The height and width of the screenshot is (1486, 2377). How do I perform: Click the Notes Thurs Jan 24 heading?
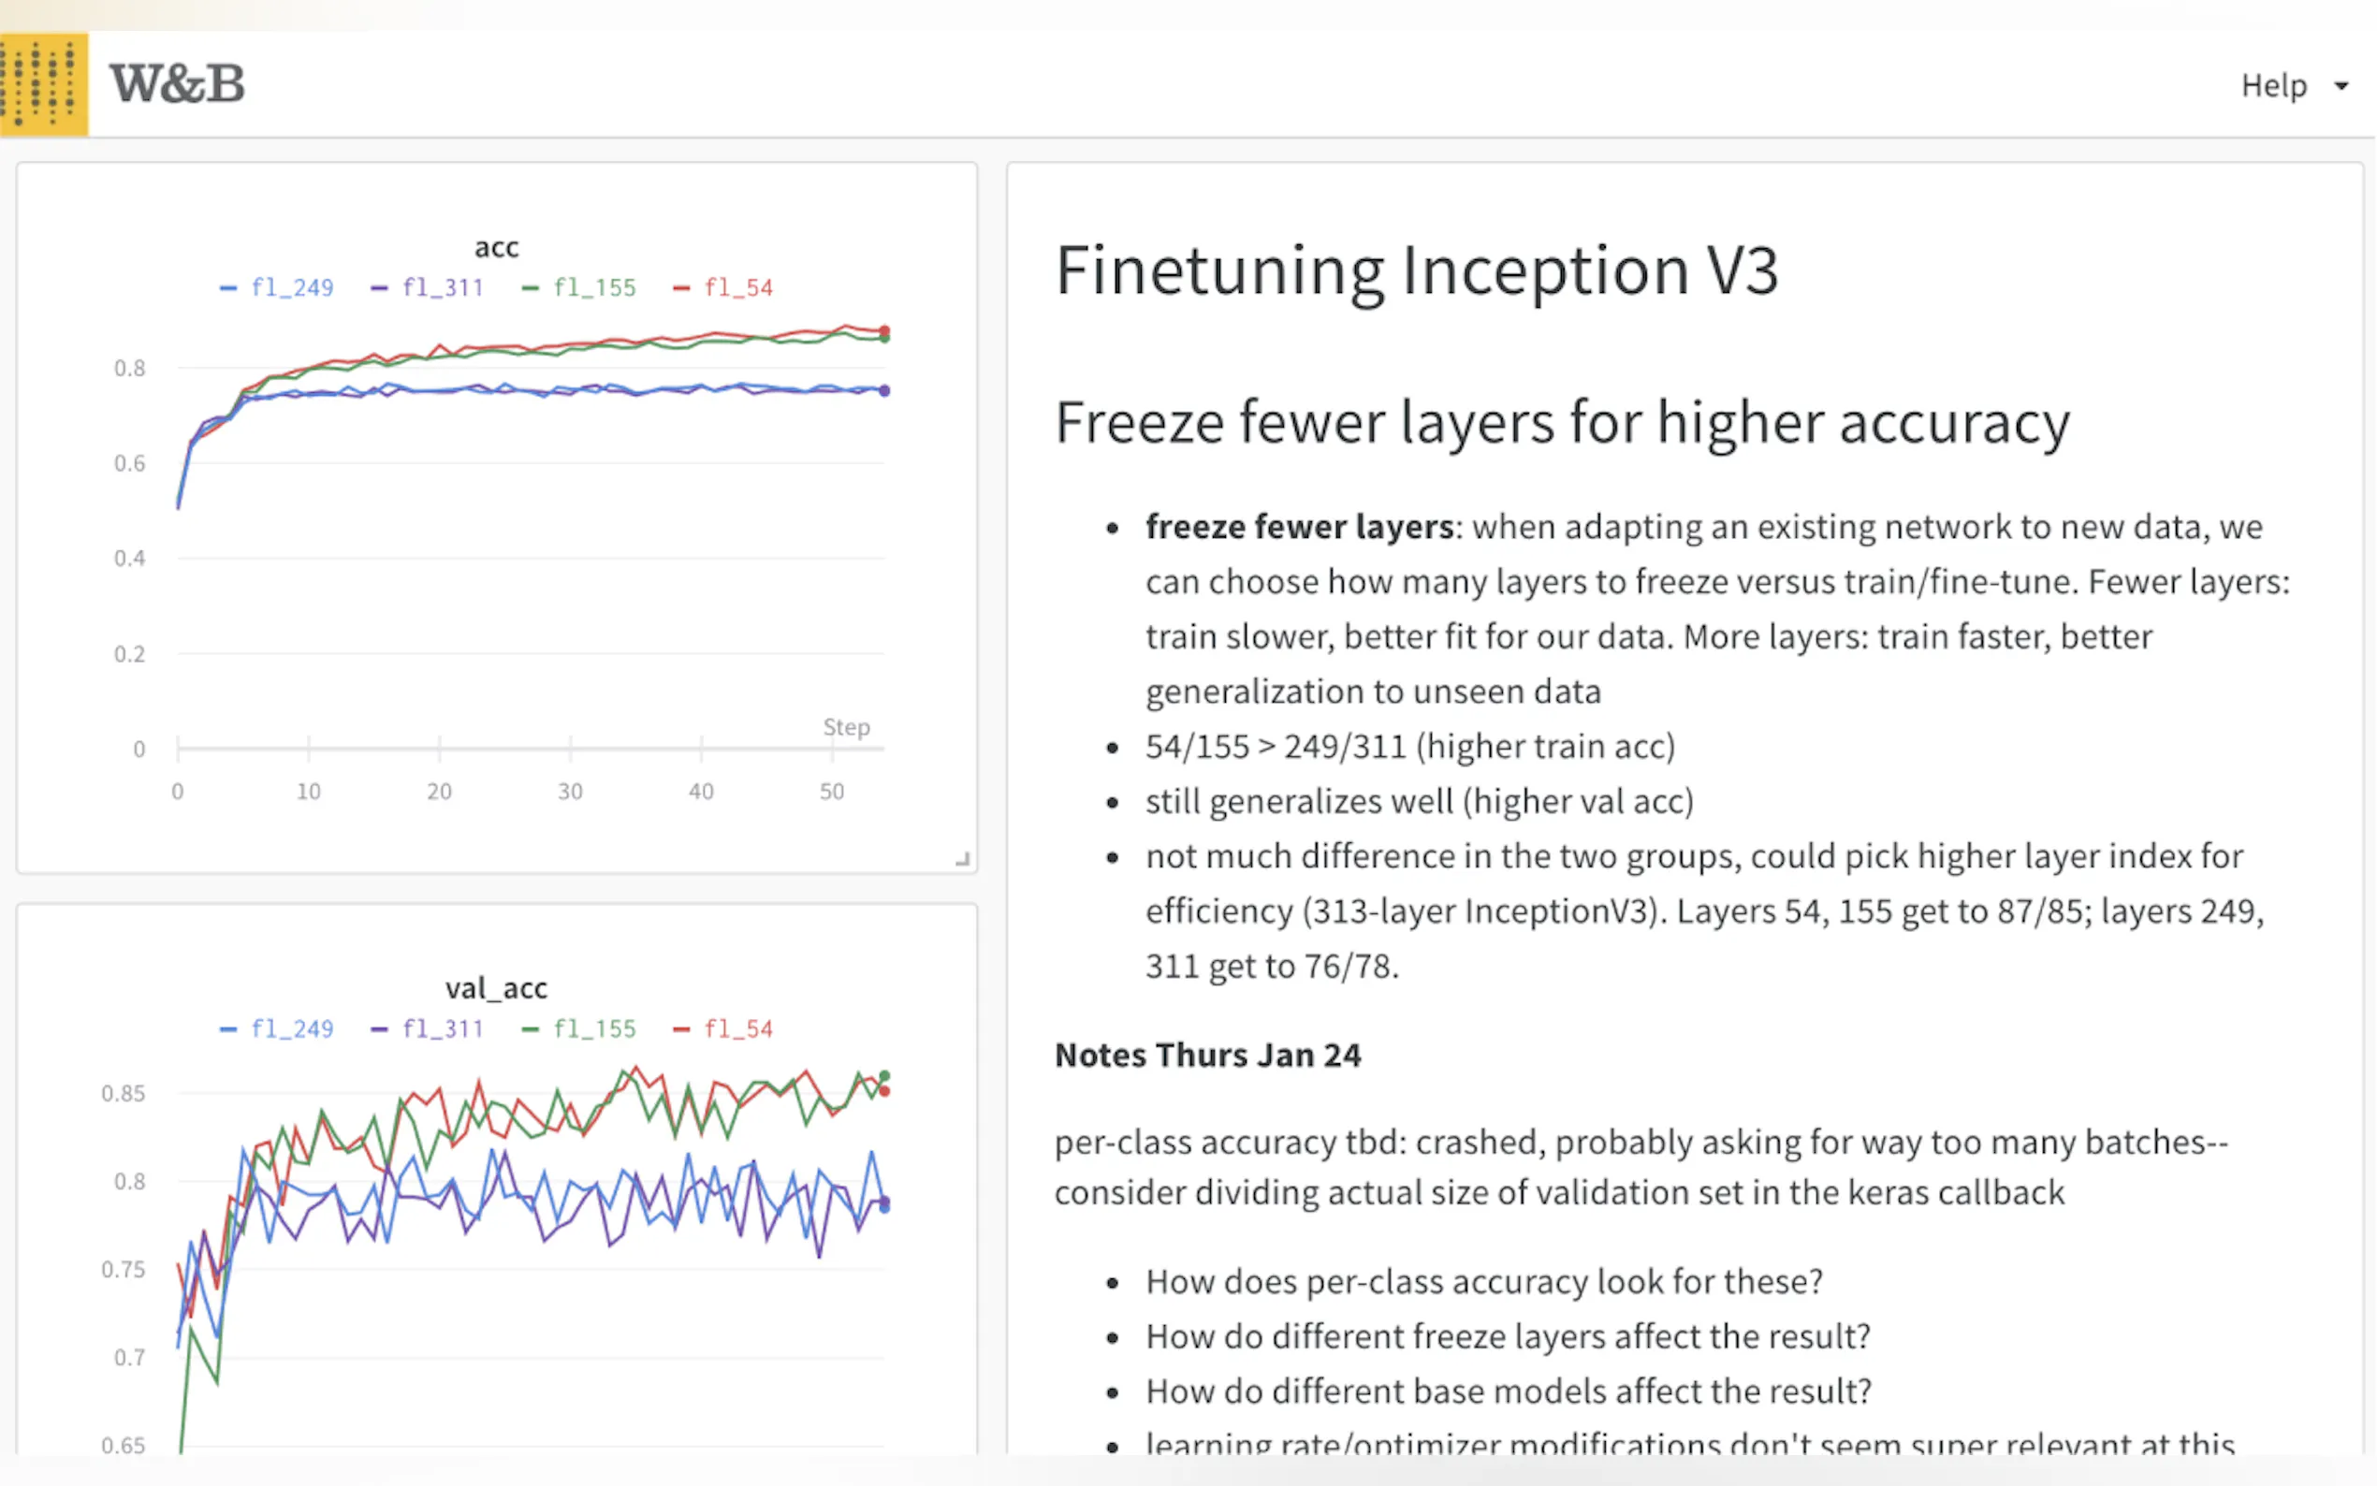[1207, 1056]
